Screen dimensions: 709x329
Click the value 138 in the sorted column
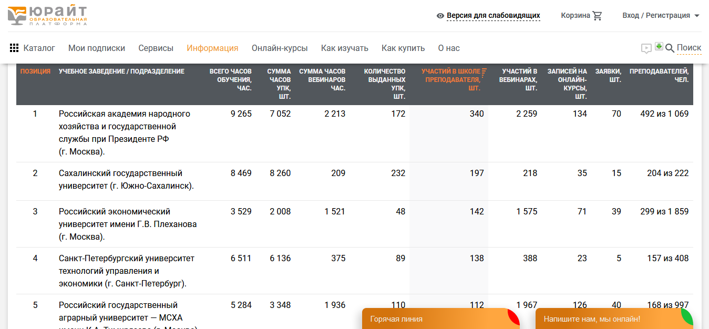point(477,259)
